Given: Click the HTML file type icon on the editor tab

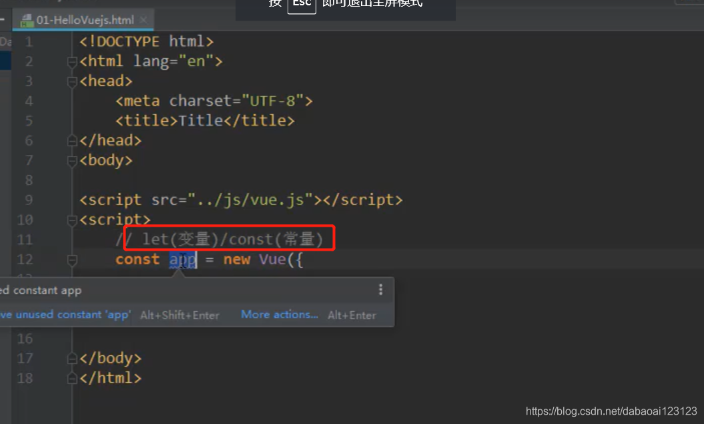Looking at the screenshot, I should pyautogui.click(x=27, y=20).
